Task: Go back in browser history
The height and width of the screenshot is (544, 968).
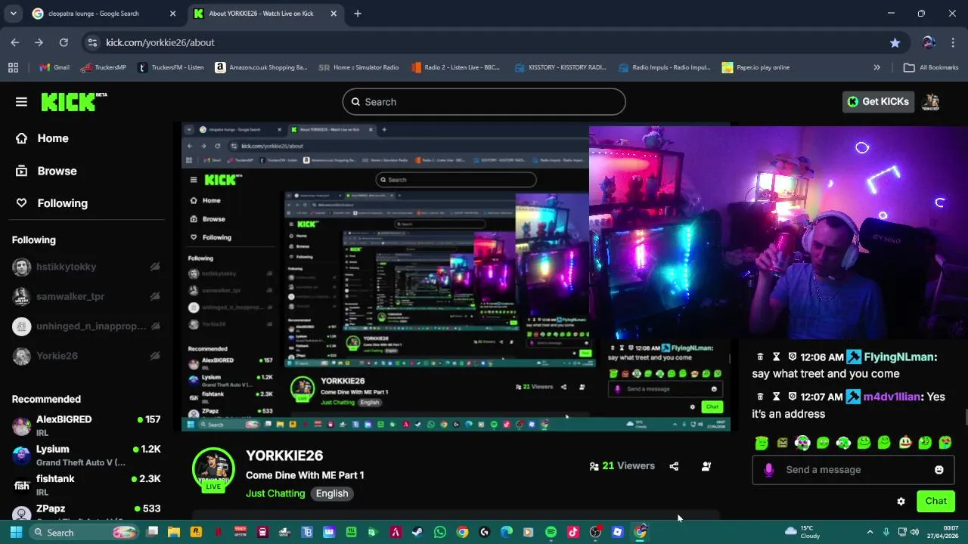Action: click(x=15, y=42)
